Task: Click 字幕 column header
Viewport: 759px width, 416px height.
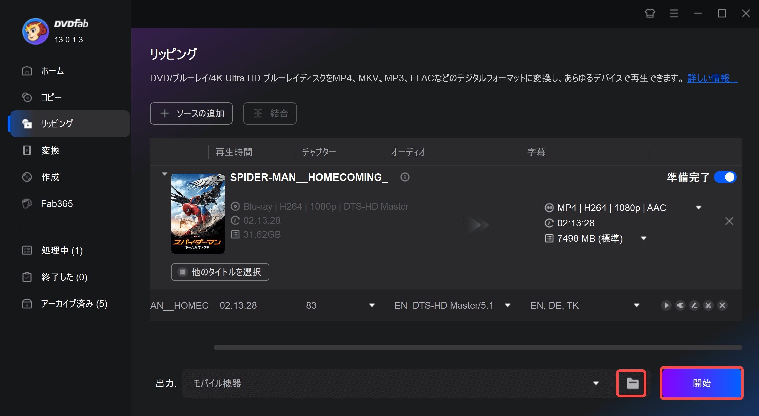Action: click(536, 152)
